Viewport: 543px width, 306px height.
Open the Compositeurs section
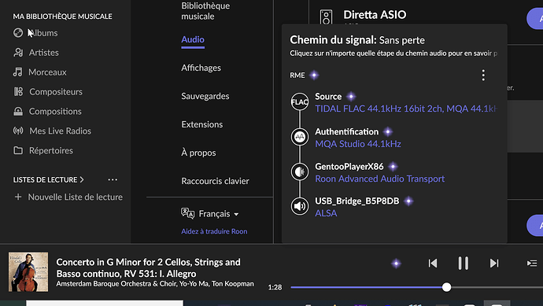tap(48, 92)
